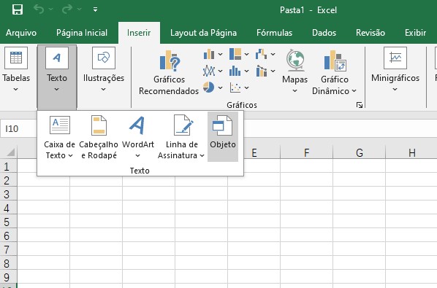
Task: Click the Save floppy disk icon
Action: pos(18,9)
